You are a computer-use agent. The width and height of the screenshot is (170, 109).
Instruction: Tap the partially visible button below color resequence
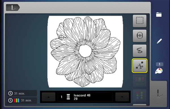140,105
